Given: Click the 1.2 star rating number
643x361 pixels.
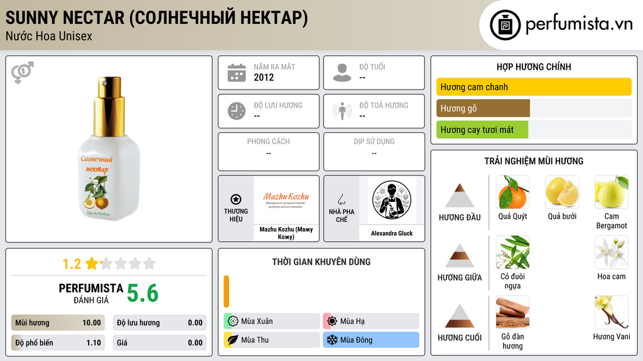Looking at the screenshot, I should 72,264.
